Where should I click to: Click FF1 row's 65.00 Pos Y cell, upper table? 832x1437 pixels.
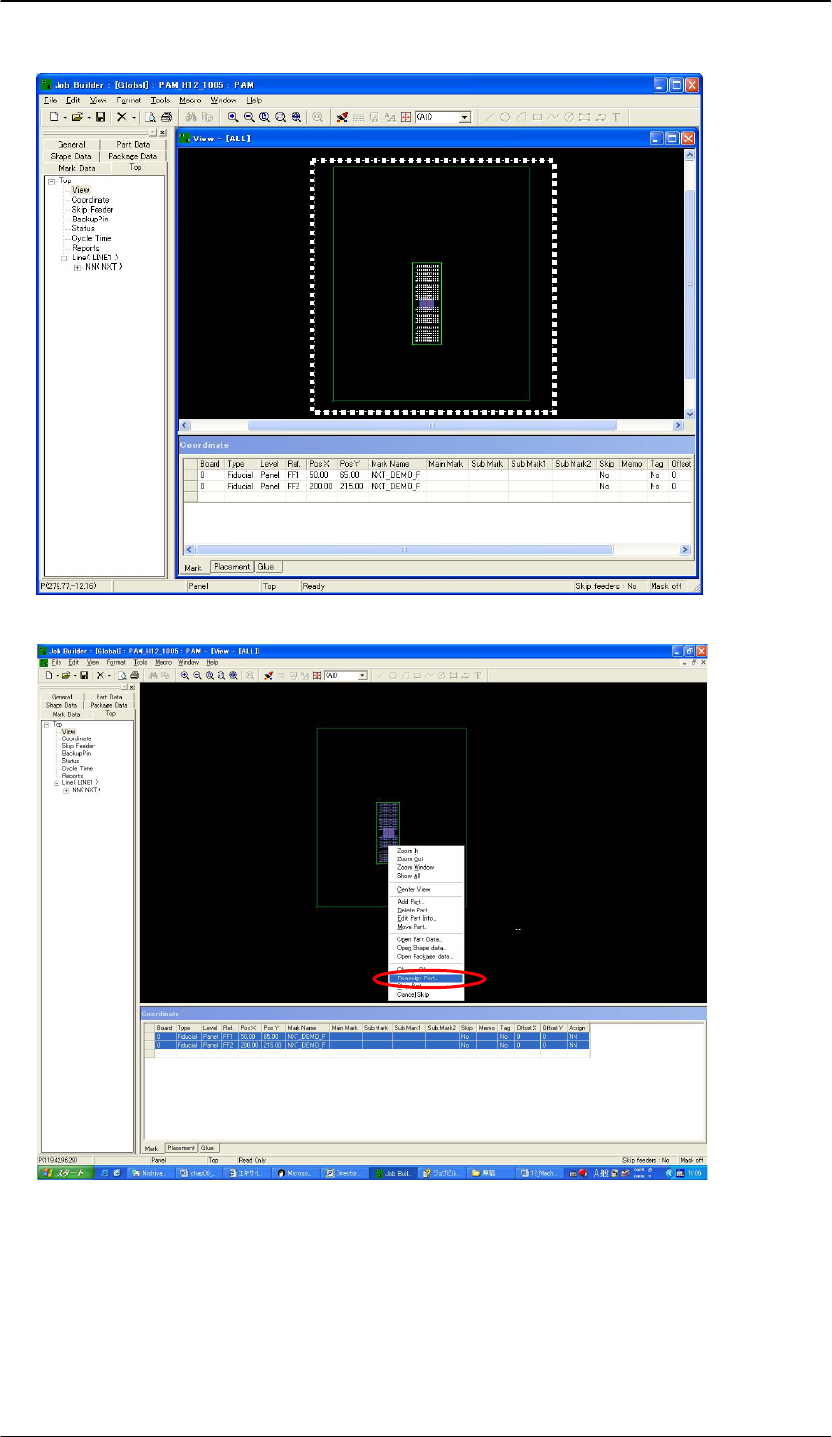pyautogui.click(x=352, y=474)
